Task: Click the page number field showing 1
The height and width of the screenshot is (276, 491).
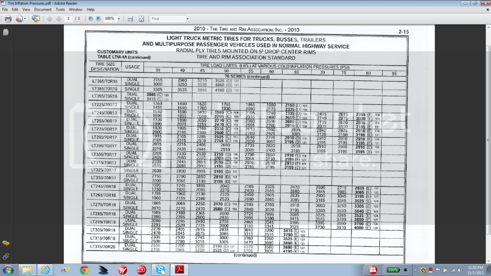Action: (68, 19)
